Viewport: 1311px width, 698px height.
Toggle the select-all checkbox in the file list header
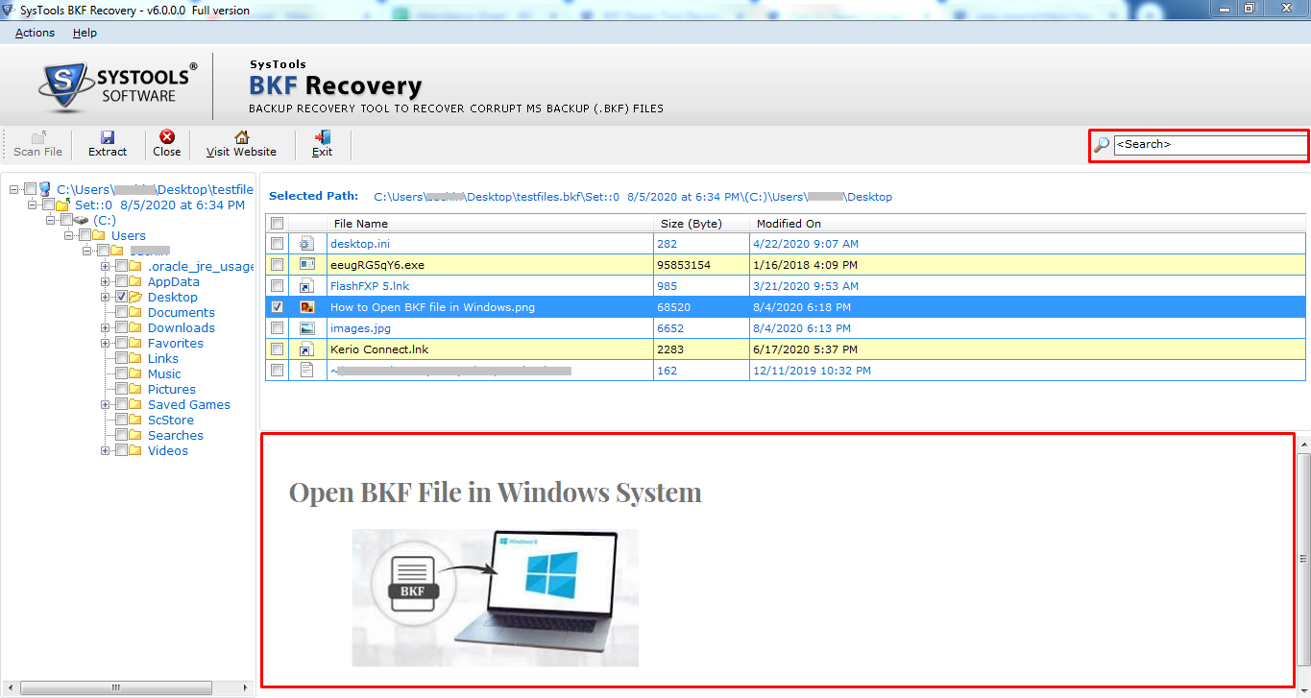click(278, 223)
